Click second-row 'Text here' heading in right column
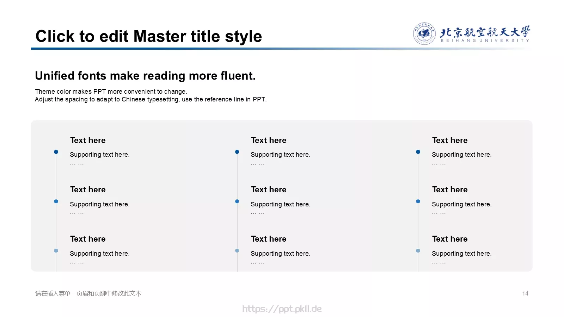 coord(450,189)
